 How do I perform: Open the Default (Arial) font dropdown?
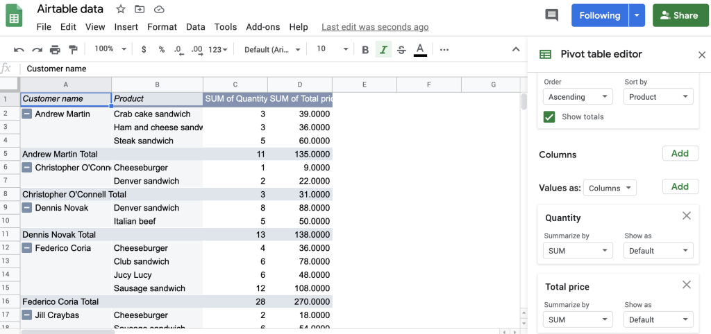coord(272,50)
